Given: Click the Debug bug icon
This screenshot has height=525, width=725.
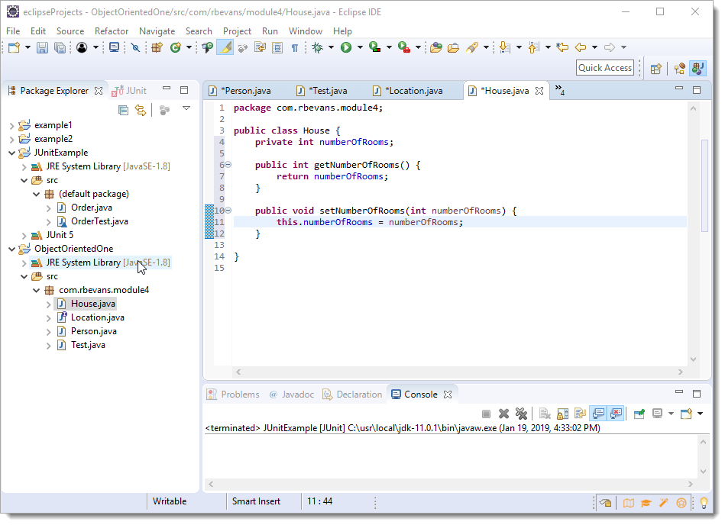Looking at the screenshot, I should click(x=318, y=47).
